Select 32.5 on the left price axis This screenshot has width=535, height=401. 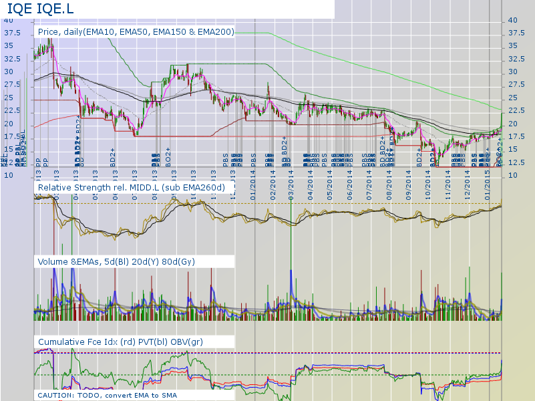pos(12,59)
